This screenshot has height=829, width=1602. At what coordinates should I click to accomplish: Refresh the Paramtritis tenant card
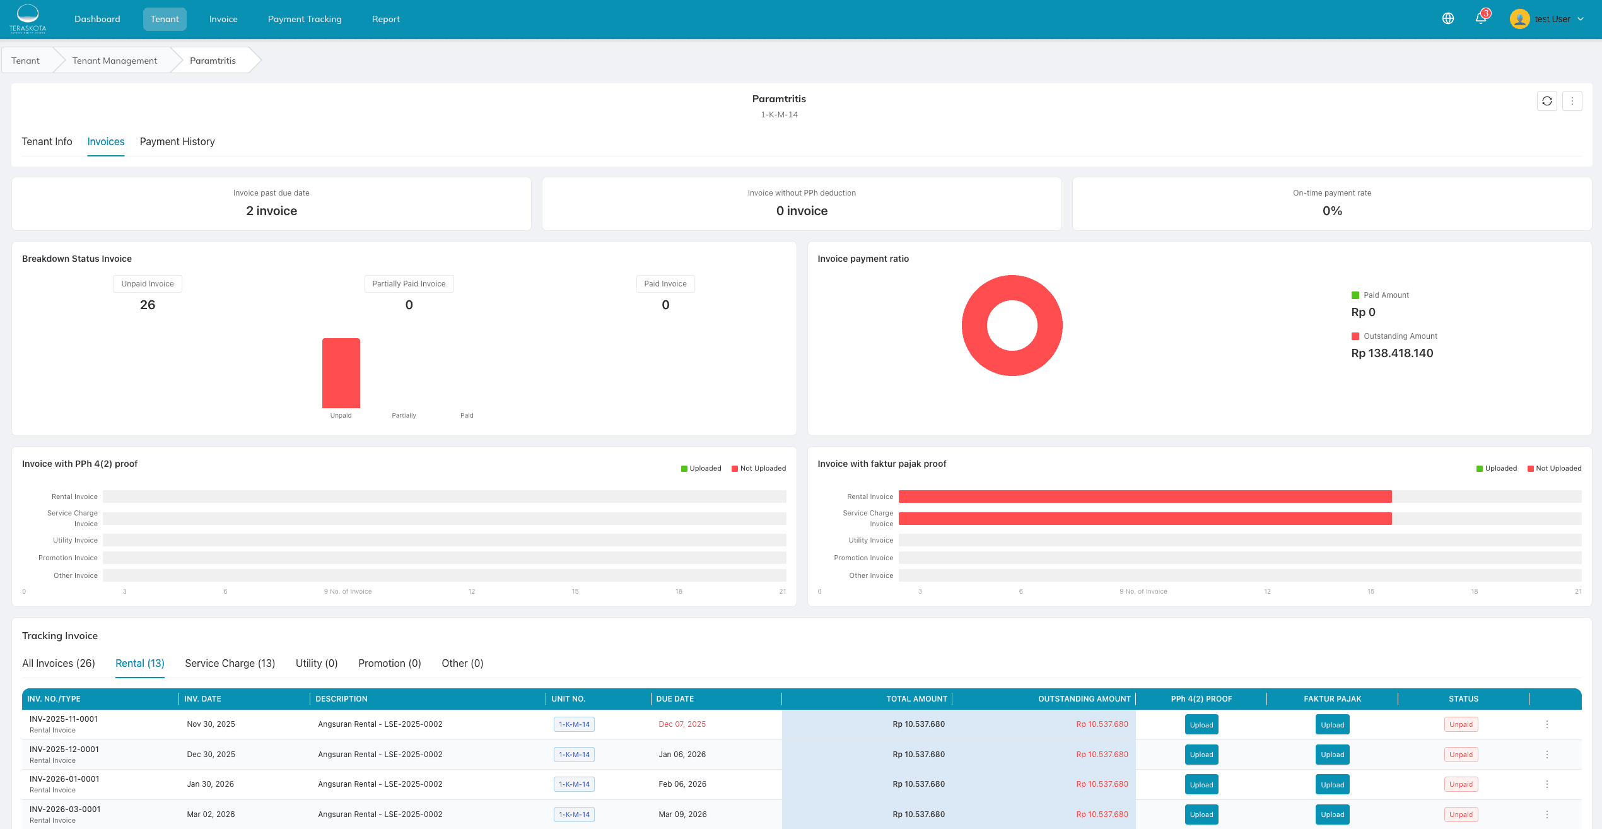click(x=1547, y=101)
